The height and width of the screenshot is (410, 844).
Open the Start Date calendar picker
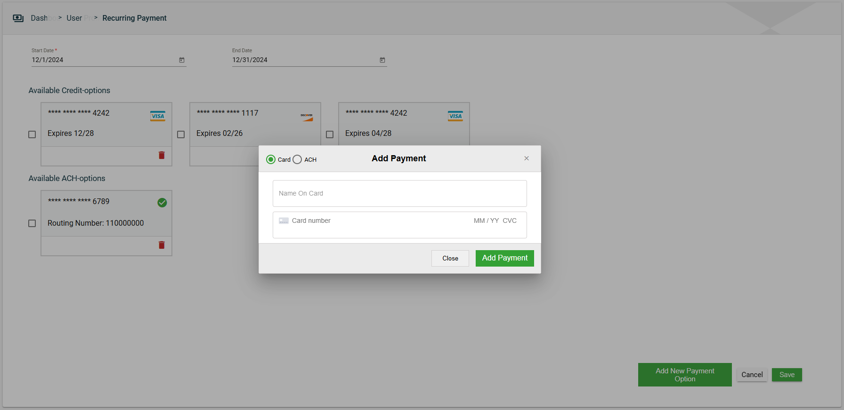pyautogui.click(x=182, y=60)
